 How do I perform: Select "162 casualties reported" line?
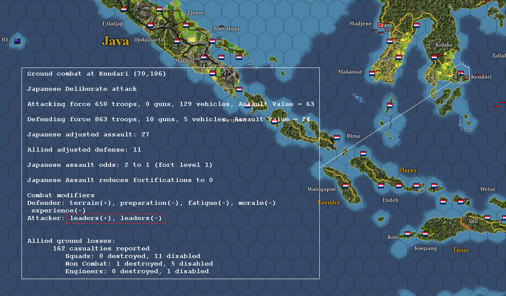pos(101,248)
